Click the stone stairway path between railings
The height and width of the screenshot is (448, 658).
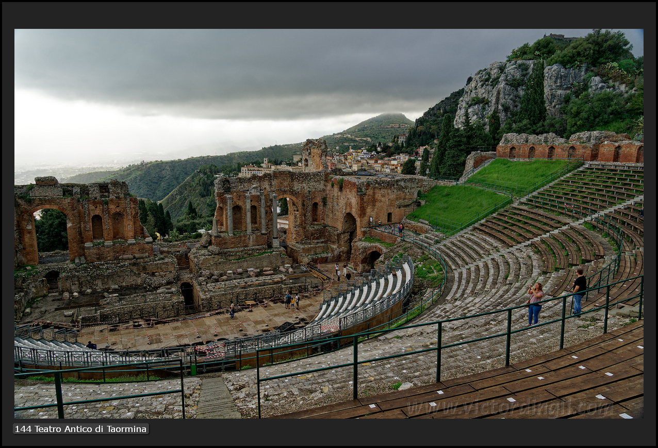(217, 398)
